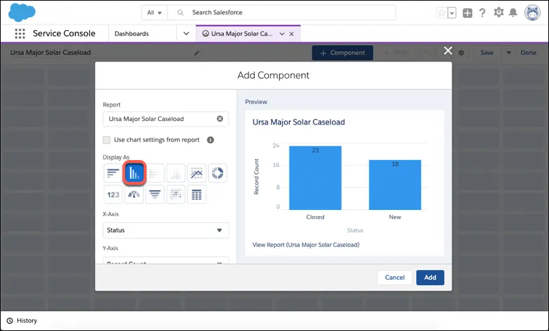
Task: Click the Done button
Action: (528, 53)
